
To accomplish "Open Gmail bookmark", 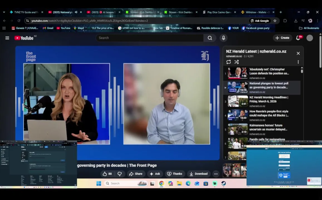I will (x=48, y=28).
